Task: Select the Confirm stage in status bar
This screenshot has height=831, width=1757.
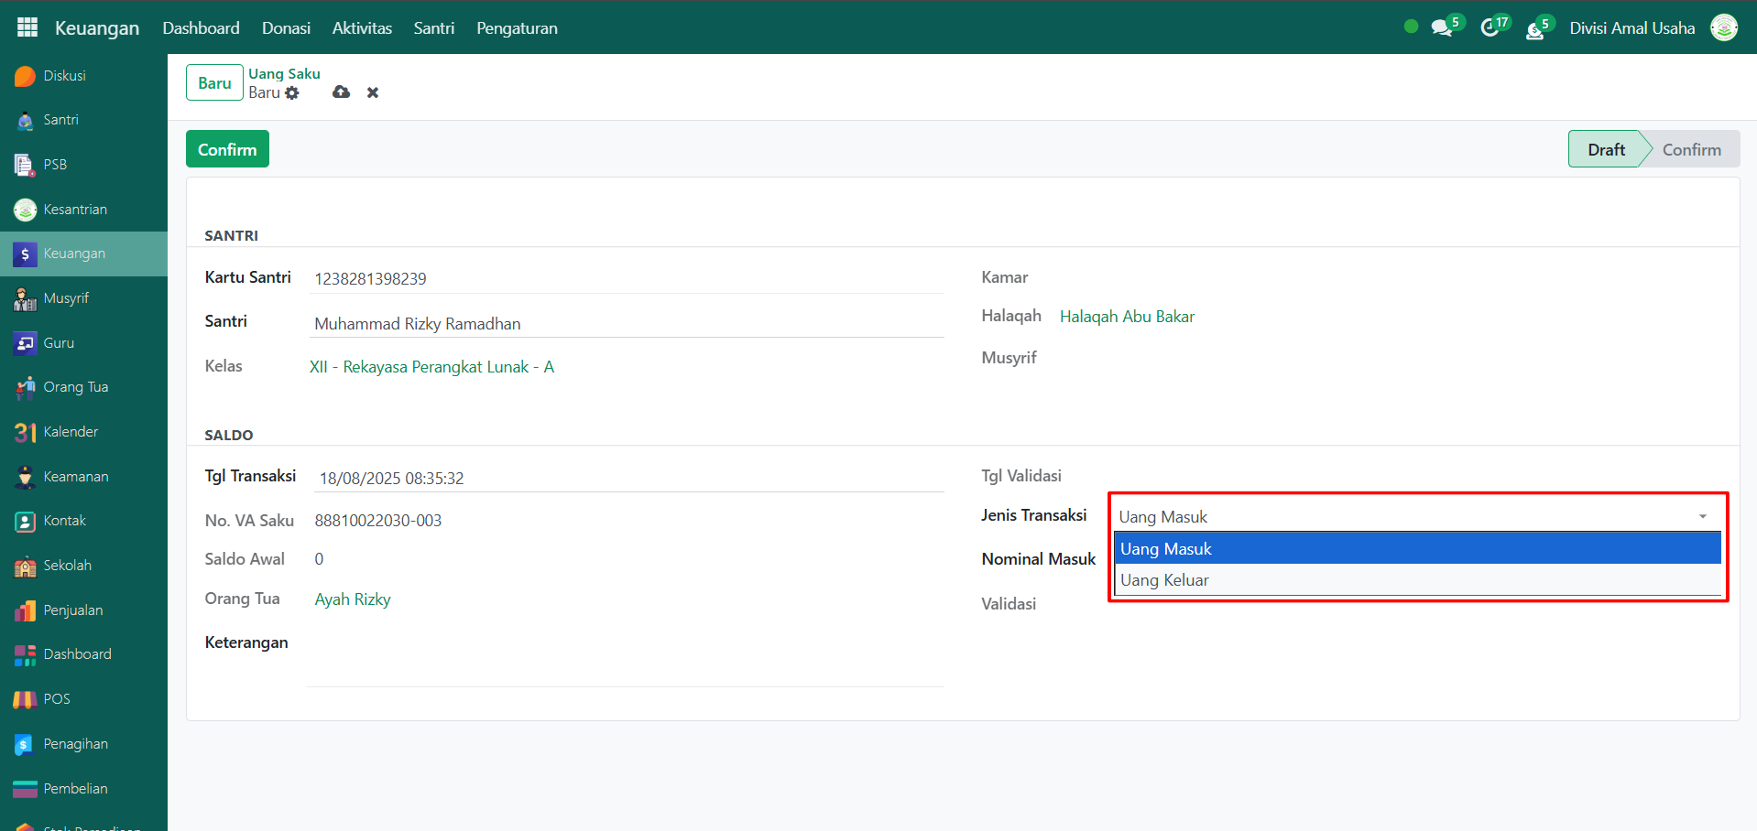Action: [x=1691, y=150]
